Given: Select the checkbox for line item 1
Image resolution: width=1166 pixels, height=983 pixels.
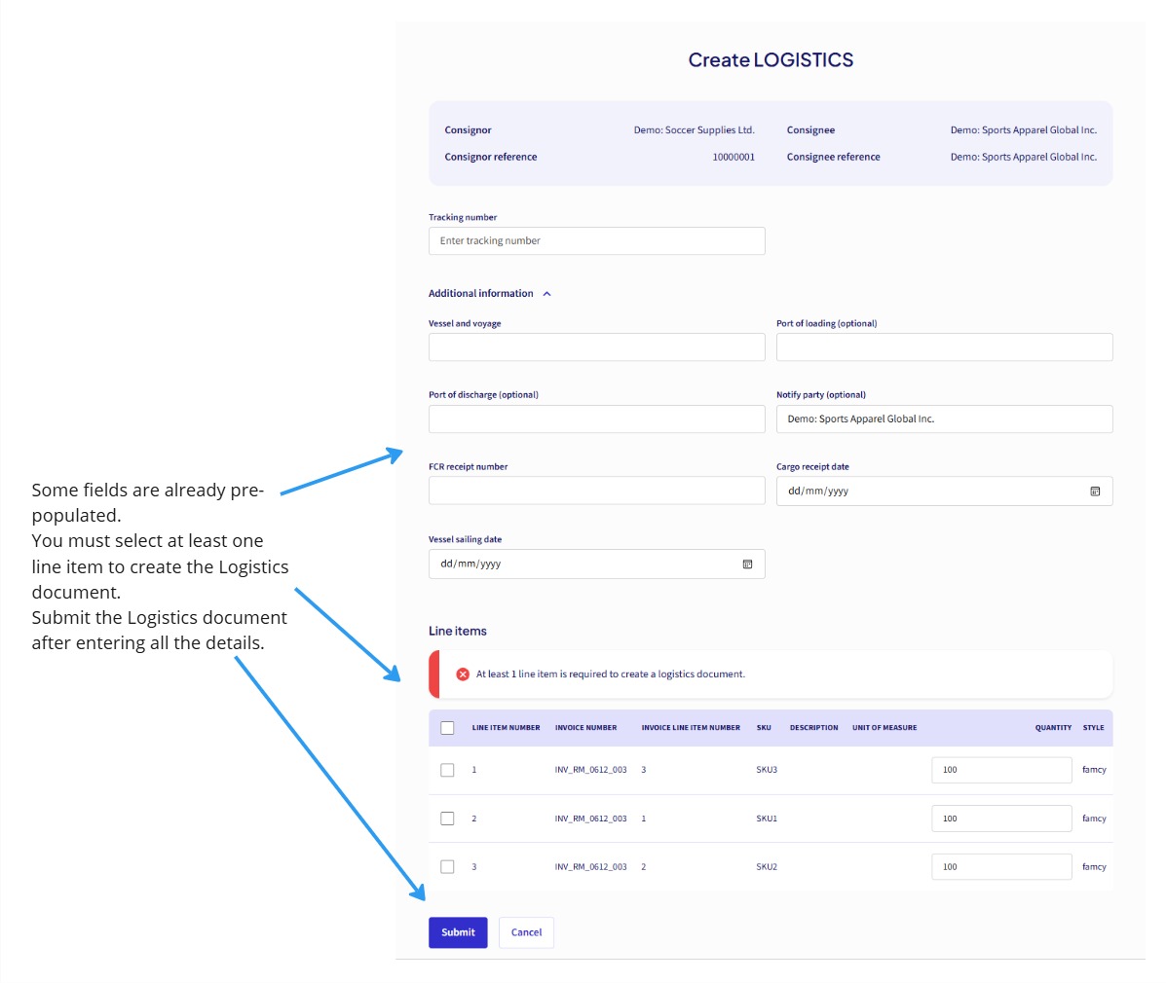Looking at the screenshot, I should [447, 769].
